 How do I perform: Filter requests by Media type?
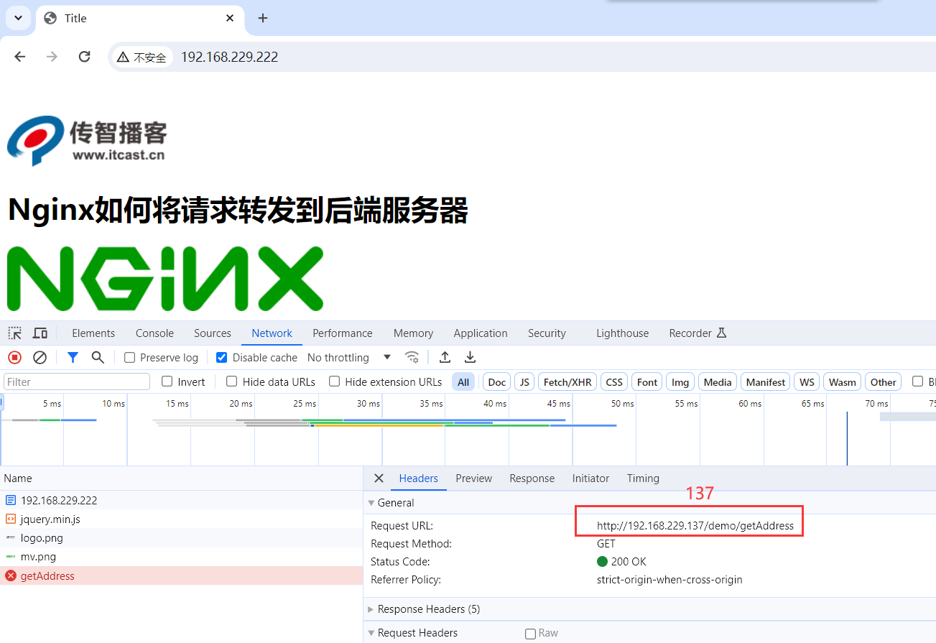[x=718, y=382]
